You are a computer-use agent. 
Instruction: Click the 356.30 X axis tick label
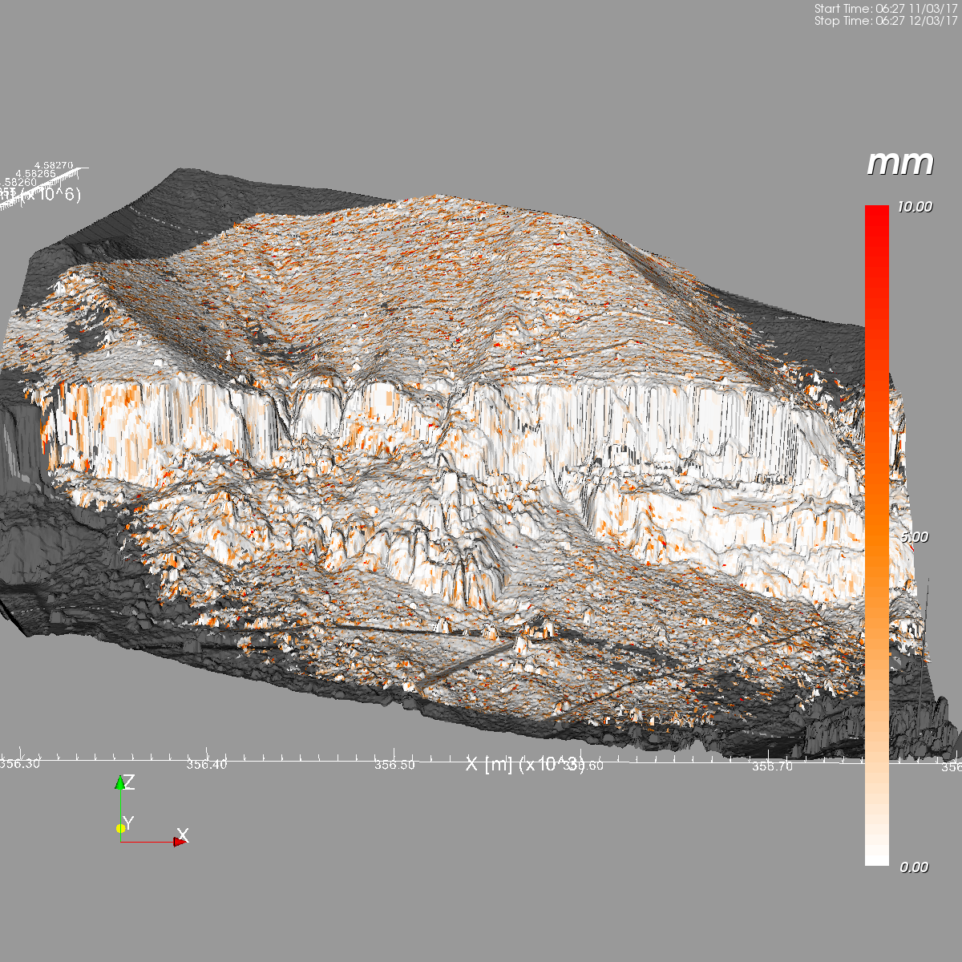[19, 763]
